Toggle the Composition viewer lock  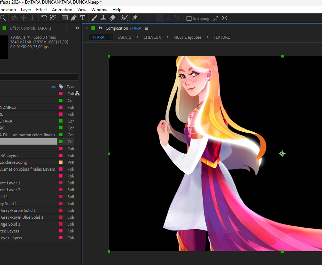(x=100, y=28)
